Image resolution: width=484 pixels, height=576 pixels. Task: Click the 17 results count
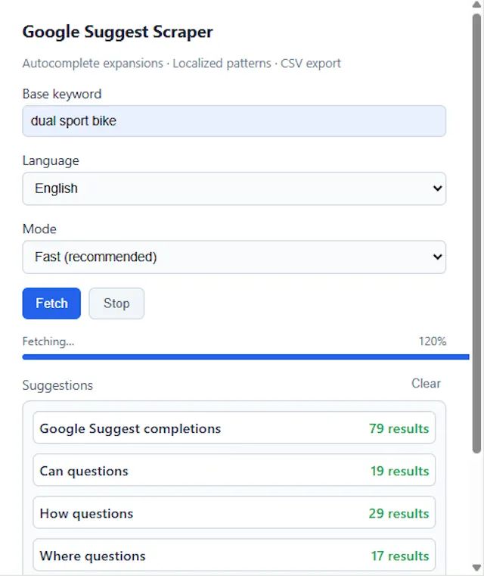399,556
